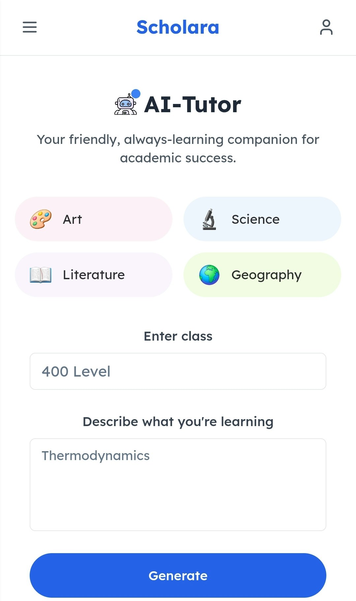Image resolution: width=356 pixels, height=601 pixels.
Task: Click the AI-Tutor robot icon
Action: tap(126, 104)
